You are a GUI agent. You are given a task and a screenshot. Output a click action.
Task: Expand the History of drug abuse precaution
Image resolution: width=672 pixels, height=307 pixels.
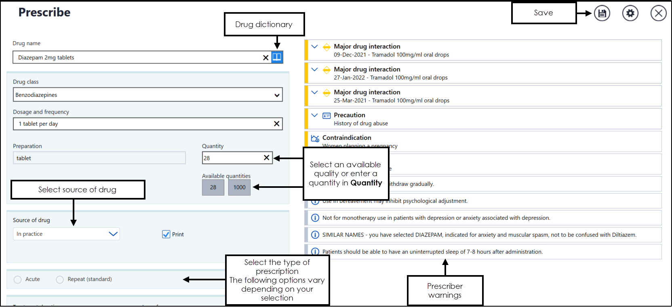[x=314, y=115]
